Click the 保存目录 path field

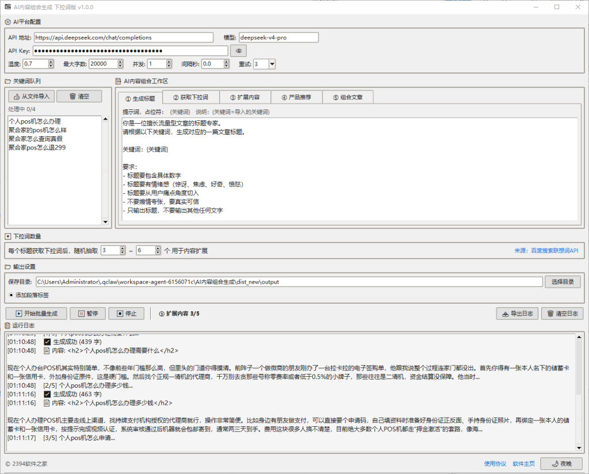(x=289, y=282)
